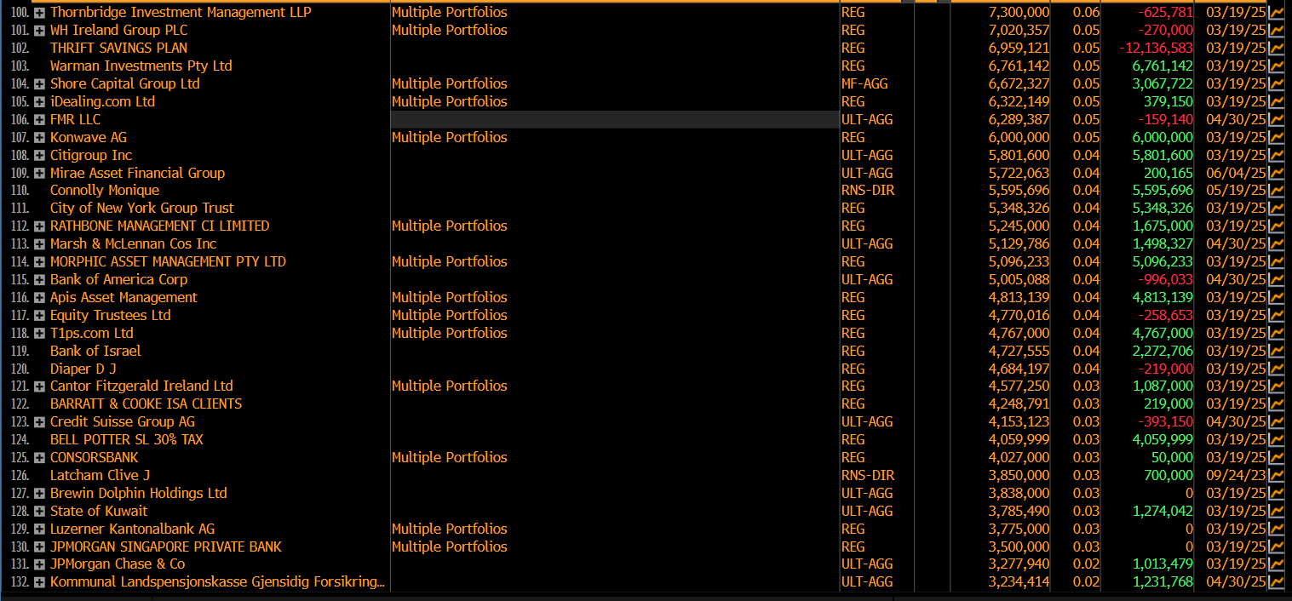Select the THRIFT SAVINGS PLAN holder name
The height and width of the screenshot is (601, 1292).
[x=118, y=48]
